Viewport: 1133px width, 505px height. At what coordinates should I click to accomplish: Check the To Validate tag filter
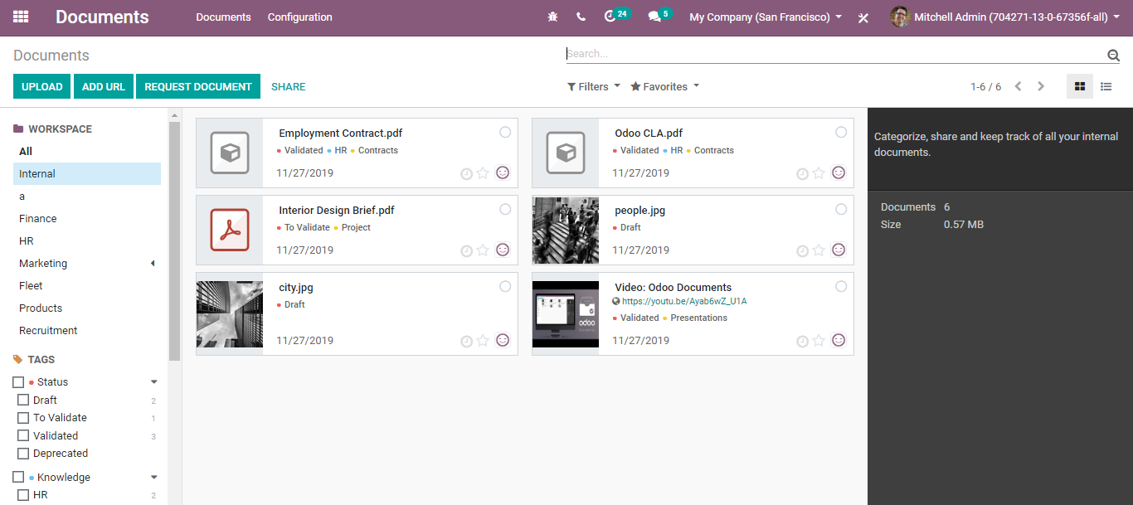click(23, 418)
